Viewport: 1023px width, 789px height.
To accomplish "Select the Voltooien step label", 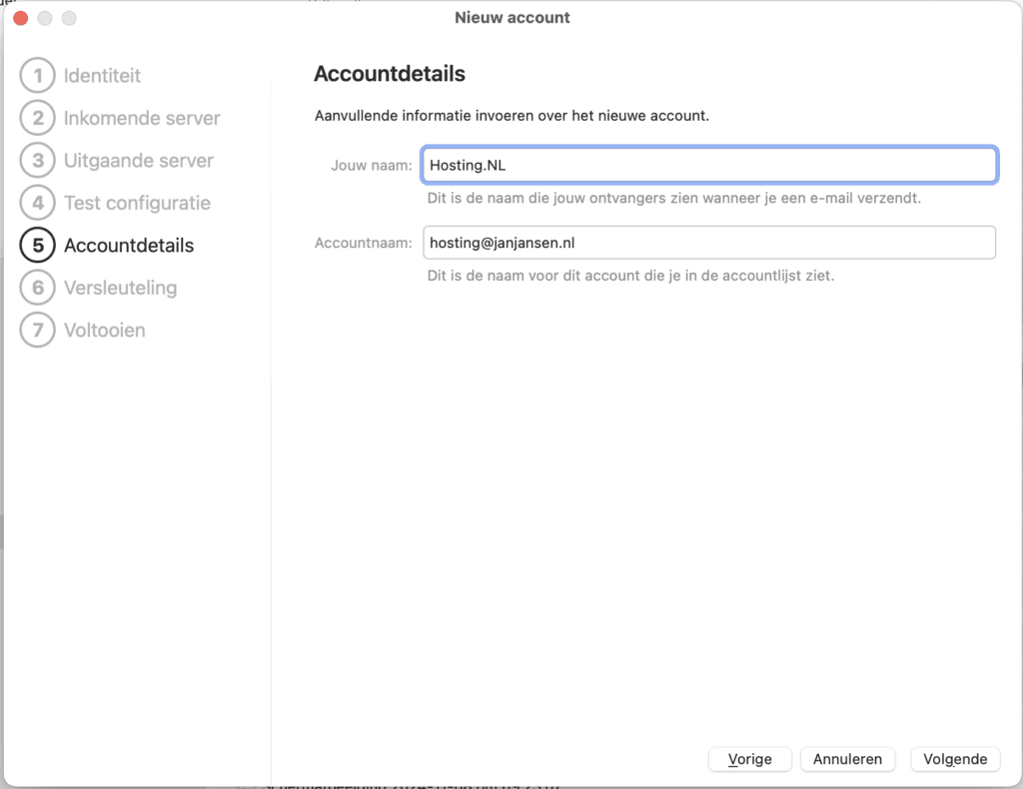I will (105, 331).
